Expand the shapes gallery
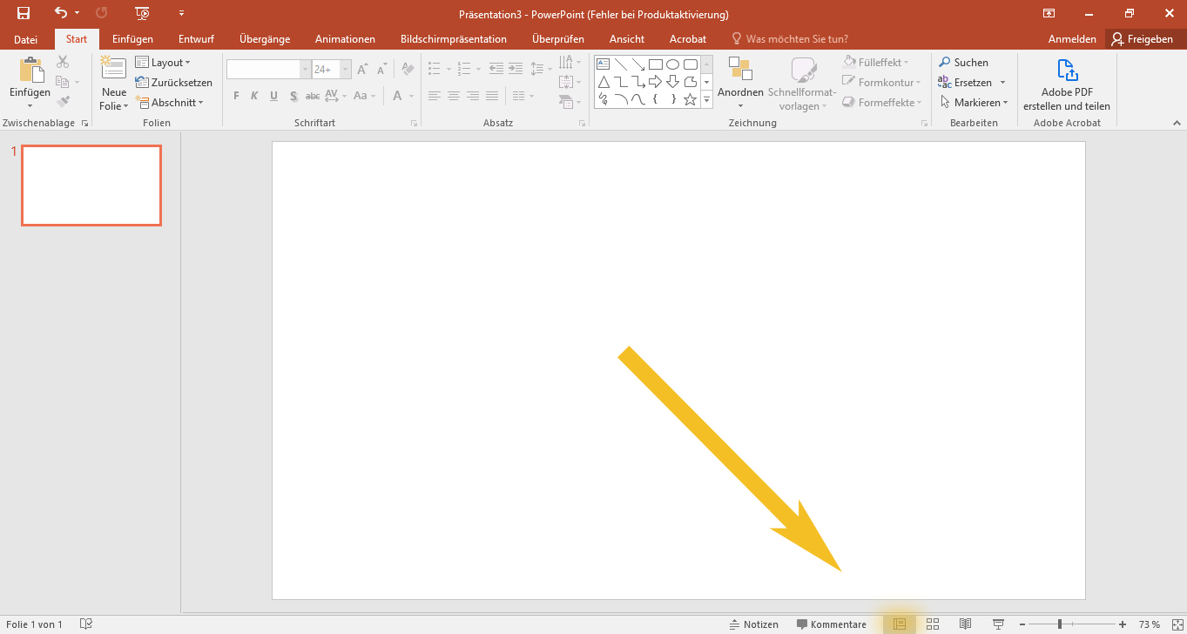Viewport: 1187px width, 634px height. (x=707, y=100)
